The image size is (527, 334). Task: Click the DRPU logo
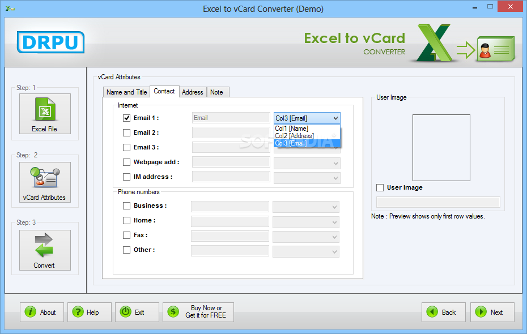(50, 42)
